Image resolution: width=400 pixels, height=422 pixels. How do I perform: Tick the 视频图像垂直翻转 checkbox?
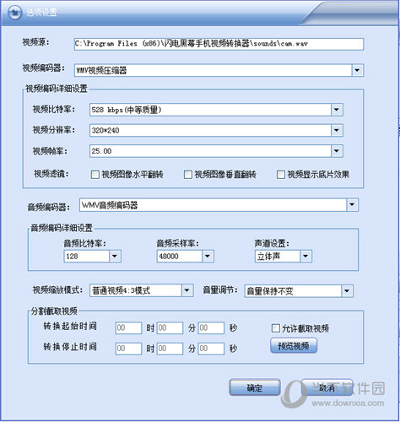point(188,175)
